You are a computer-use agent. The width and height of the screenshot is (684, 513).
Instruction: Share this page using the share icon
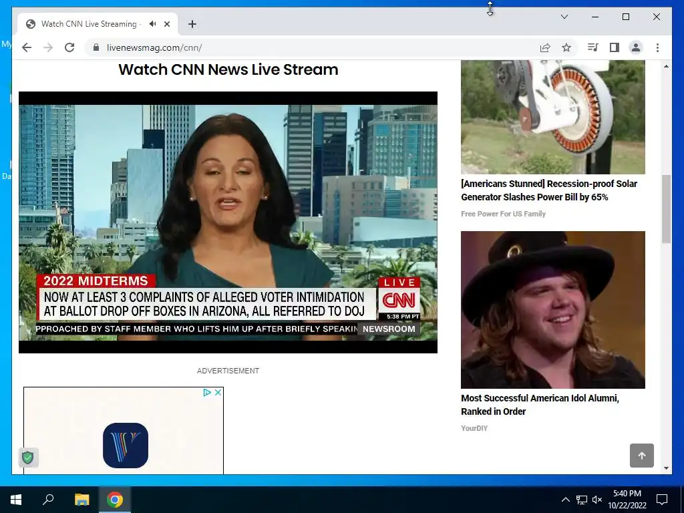coord(545,47)
